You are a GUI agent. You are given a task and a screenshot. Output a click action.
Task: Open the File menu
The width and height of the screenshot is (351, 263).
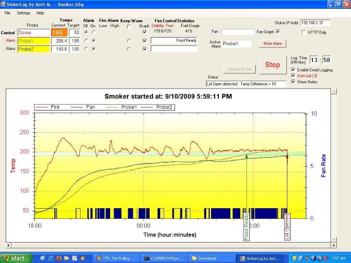click(7, 13)
